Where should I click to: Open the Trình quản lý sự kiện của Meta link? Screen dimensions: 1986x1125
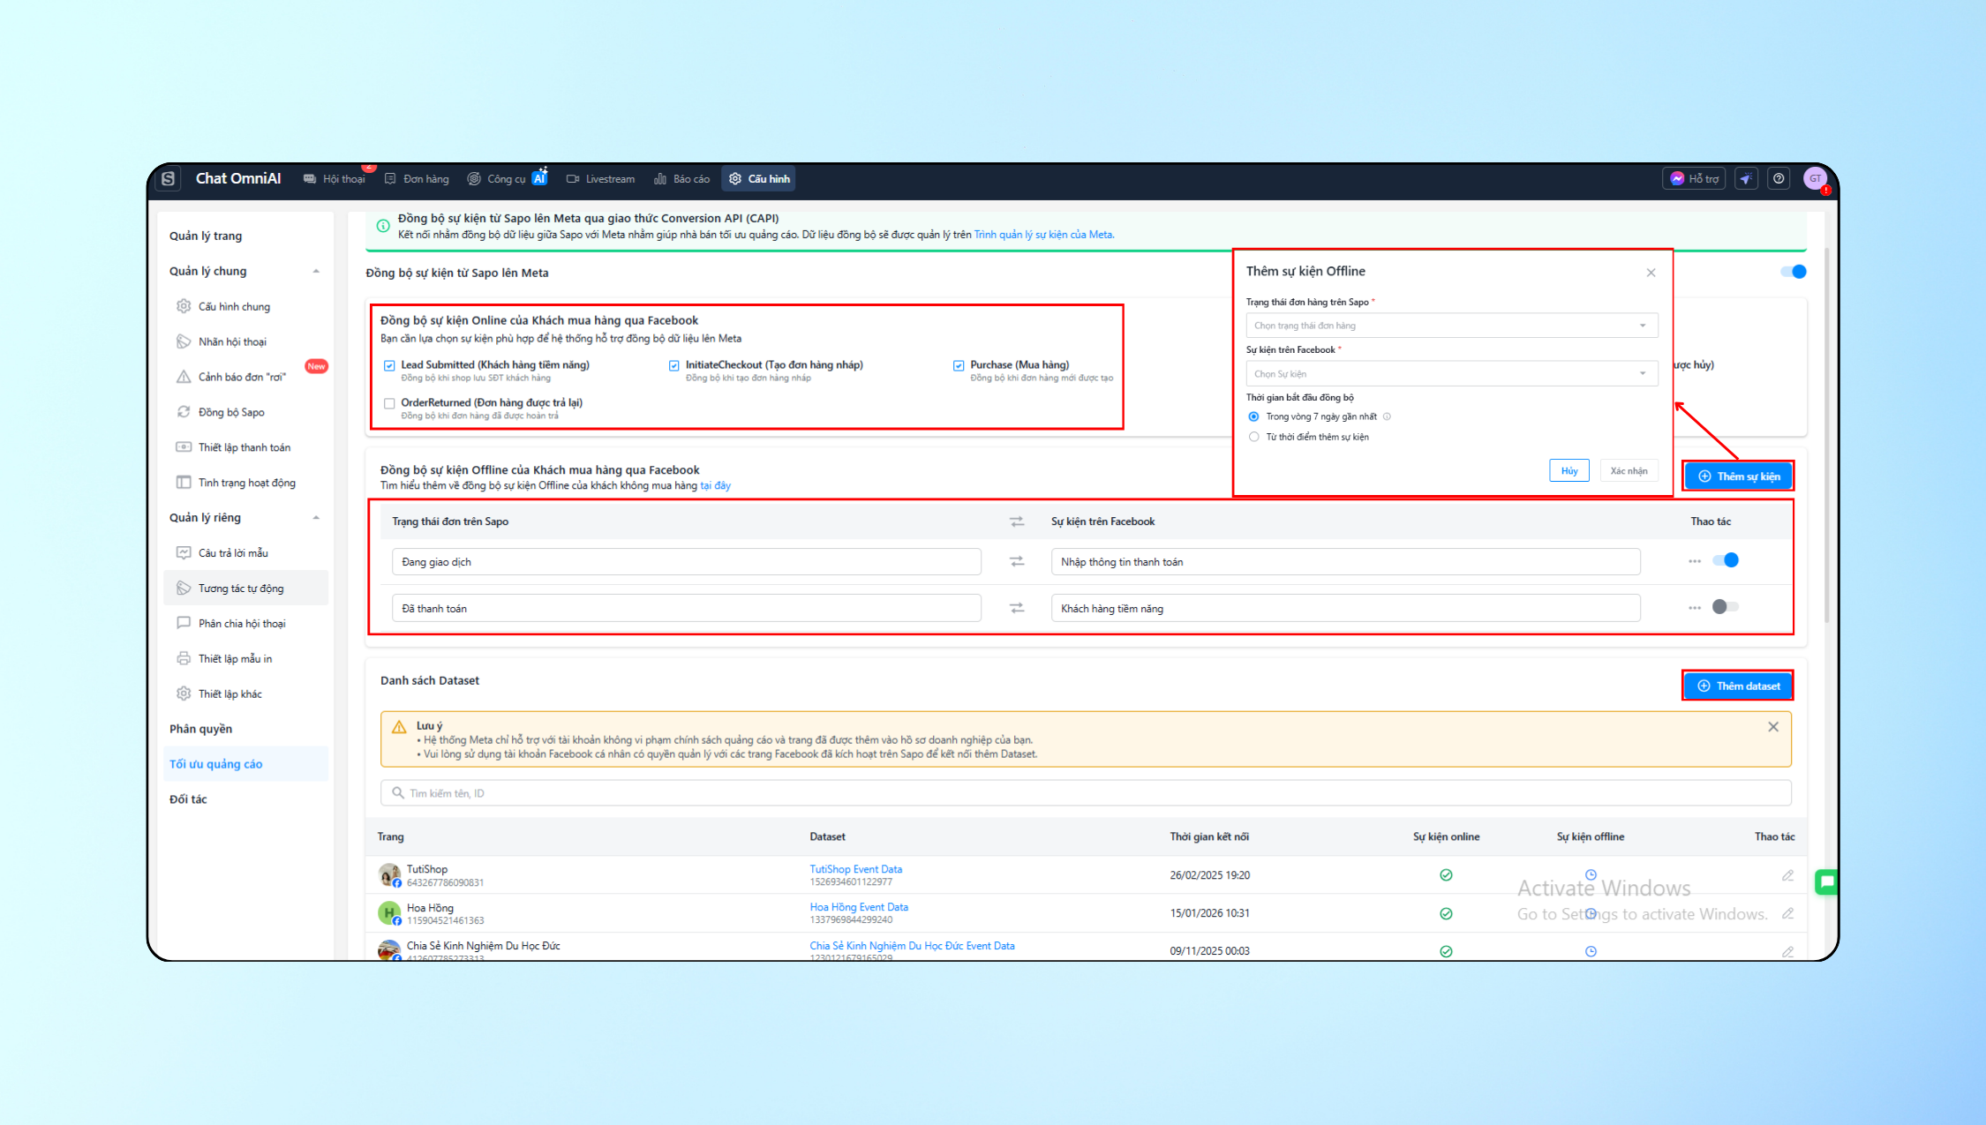click(x=1042, y=235)
